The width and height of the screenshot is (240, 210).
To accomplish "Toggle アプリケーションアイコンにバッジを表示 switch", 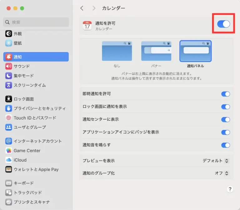I will pos(225,132).
